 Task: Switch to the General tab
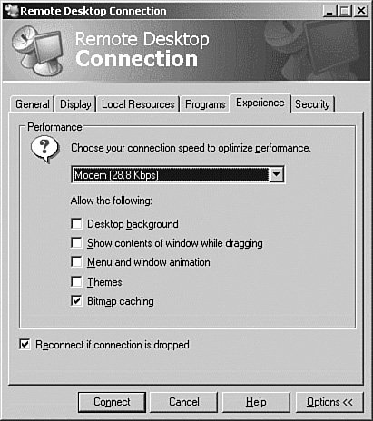coord(33,104)
